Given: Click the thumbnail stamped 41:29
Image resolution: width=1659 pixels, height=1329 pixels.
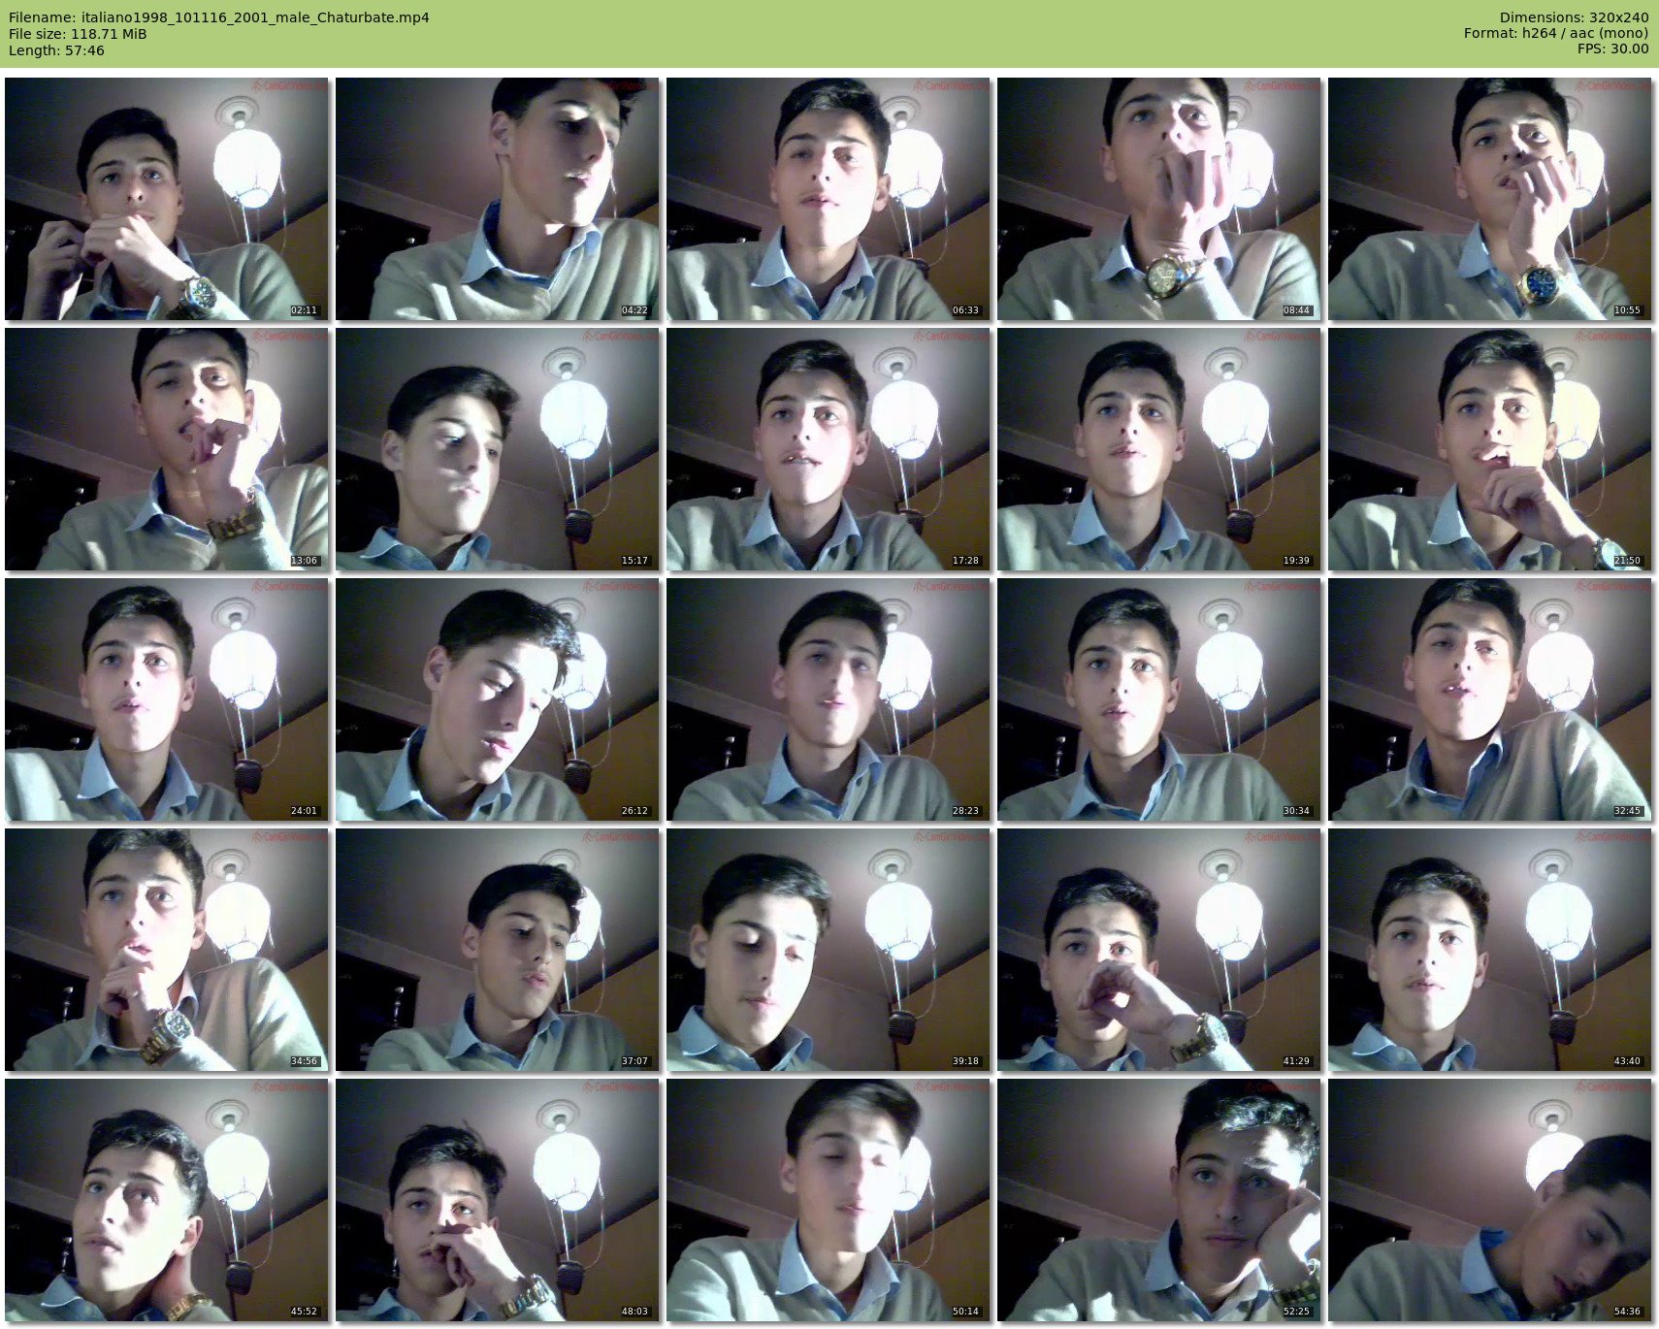Looking at the screenshot, I should click(x=1159, y=950).
